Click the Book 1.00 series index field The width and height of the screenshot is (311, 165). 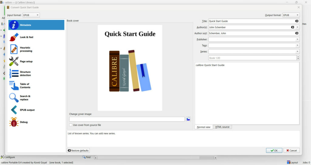click(x=252, y=58)
